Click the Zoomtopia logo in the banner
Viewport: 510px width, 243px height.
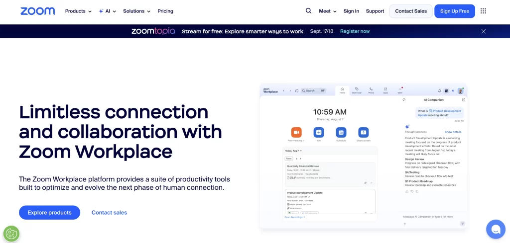tap(153, 31)
